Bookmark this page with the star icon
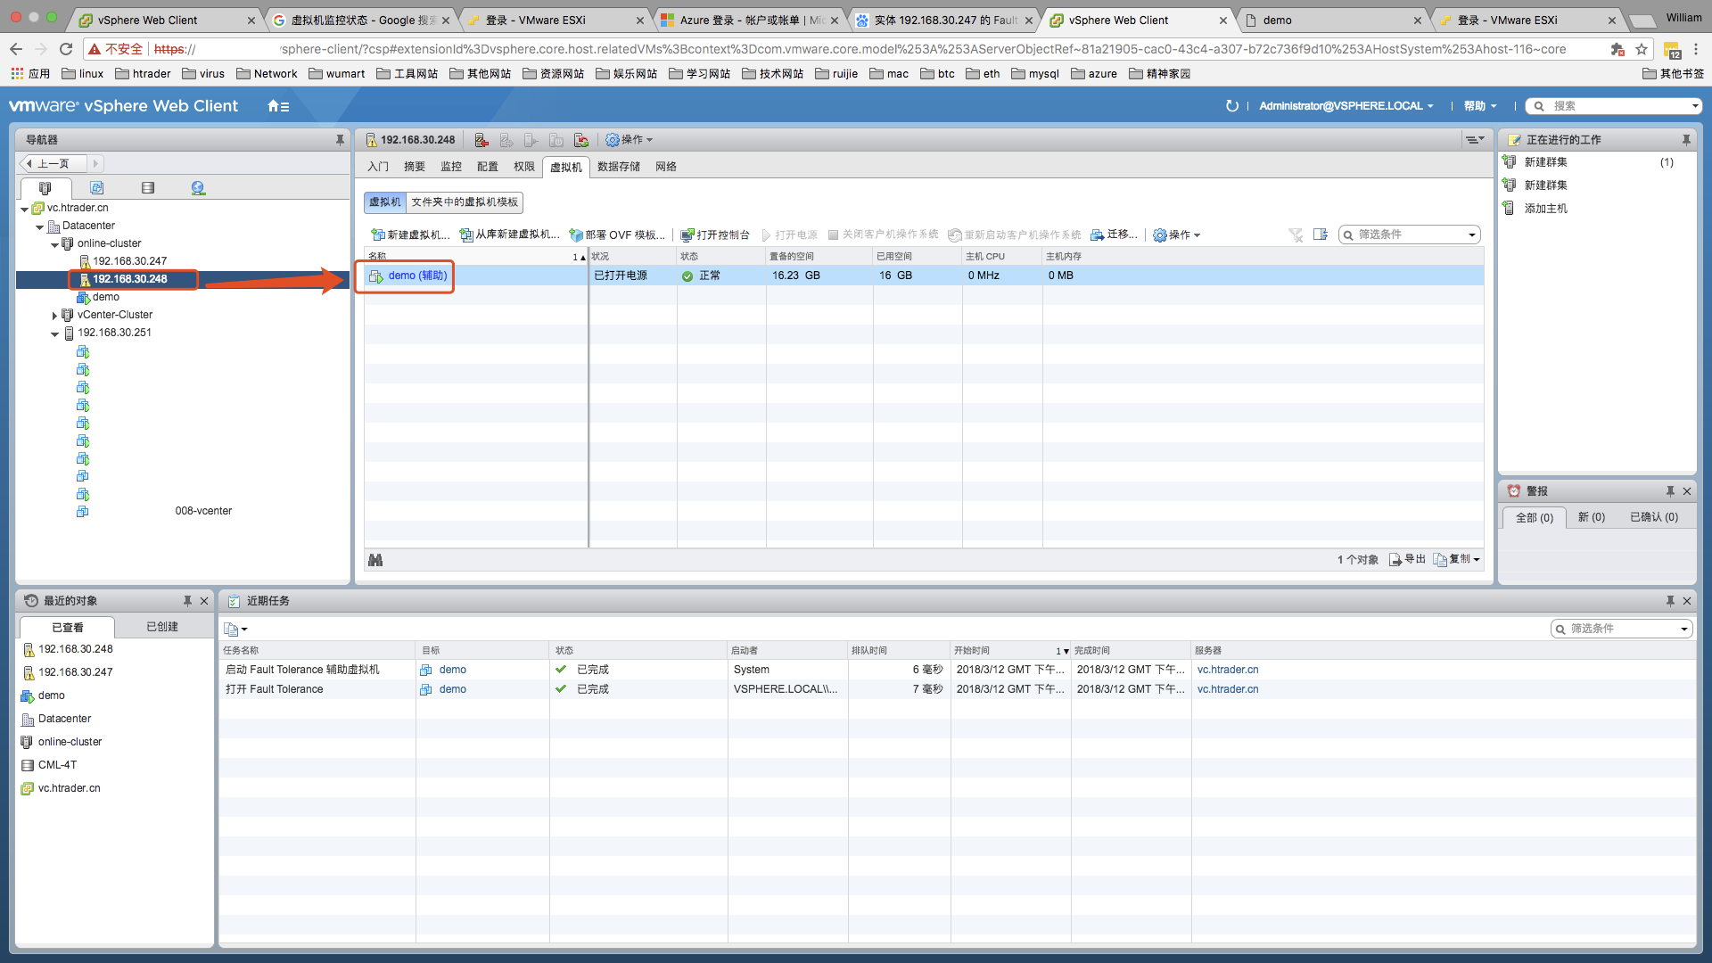Screen dimensions: 1712x963 tap(1642, 49)
